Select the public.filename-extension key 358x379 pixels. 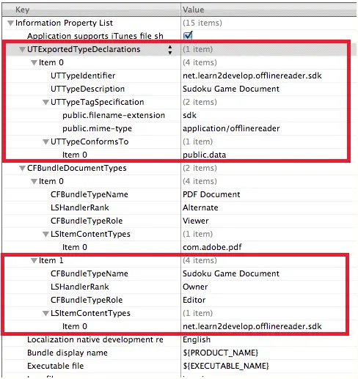click(x=114, y=115)
